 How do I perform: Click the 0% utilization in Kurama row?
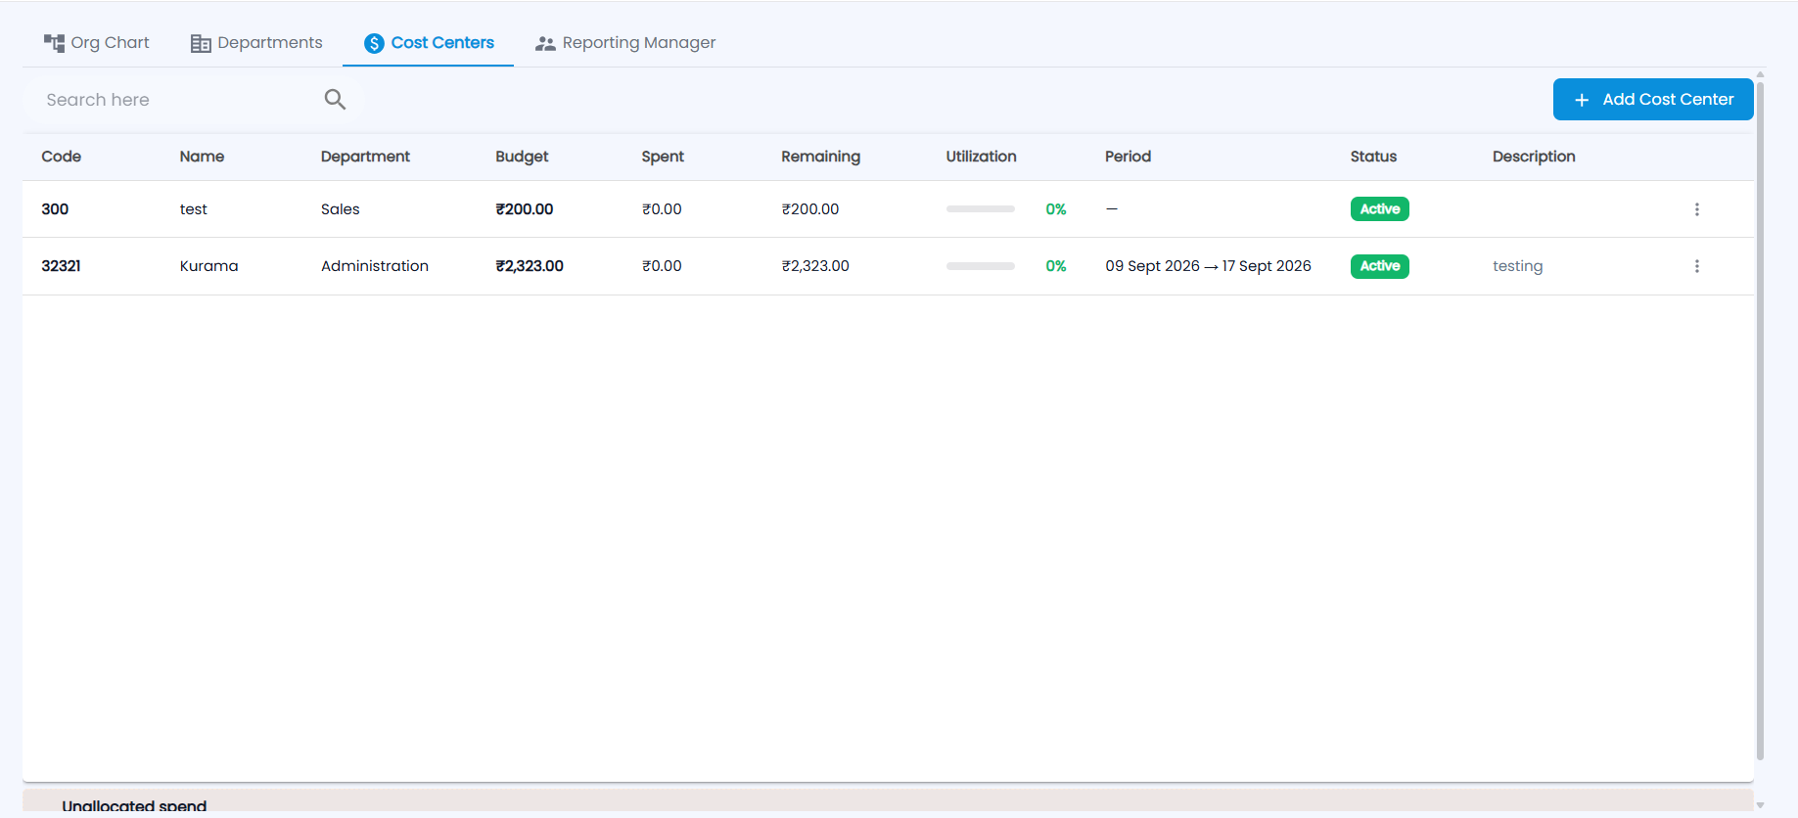coord(1056,266)
